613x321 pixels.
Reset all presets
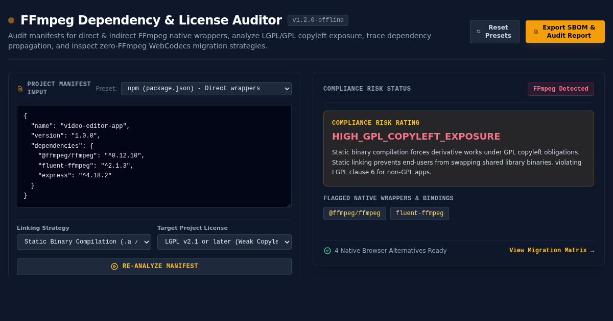pyautogui.click(x=494, y=32)
